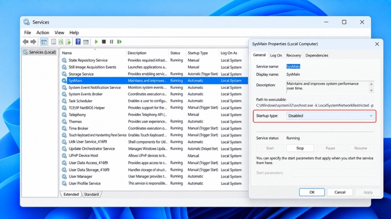
Task: Click the Forward arrow in Services toolbar
Action: (33, 42)
